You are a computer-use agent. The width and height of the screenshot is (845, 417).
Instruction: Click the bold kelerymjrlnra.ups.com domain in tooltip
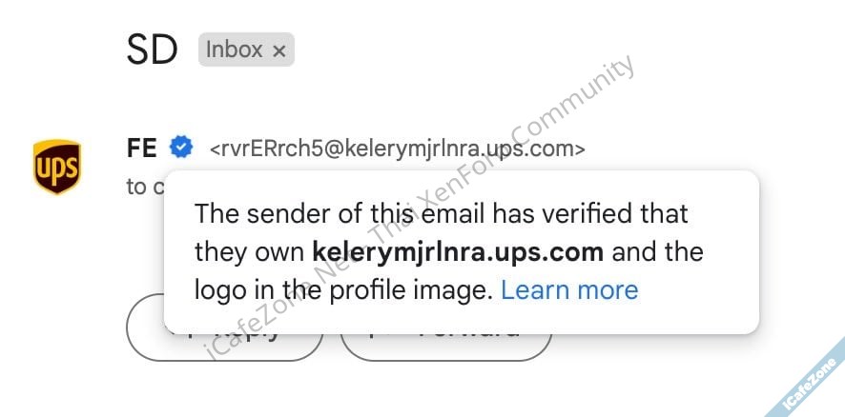point(458,252)
